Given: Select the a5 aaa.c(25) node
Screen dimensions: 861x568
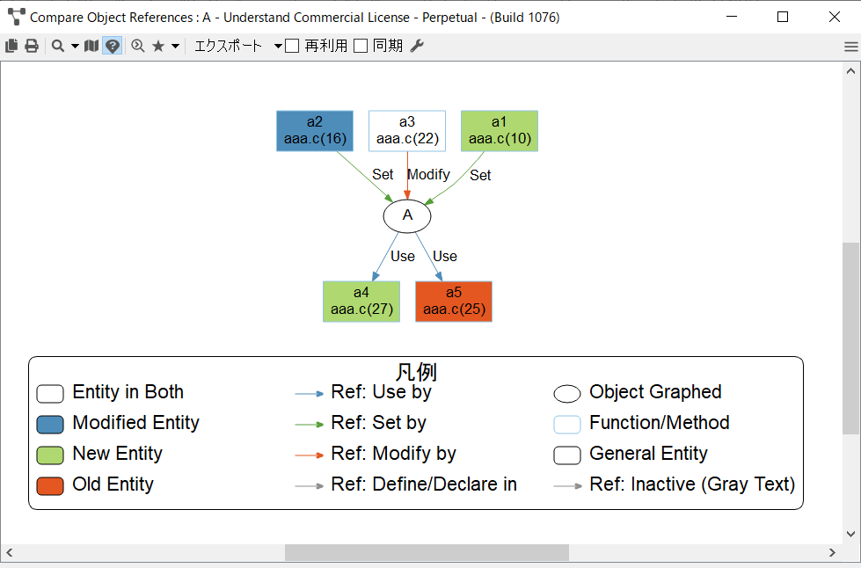Looking at the screenshot, I should (x=454, y=302).
